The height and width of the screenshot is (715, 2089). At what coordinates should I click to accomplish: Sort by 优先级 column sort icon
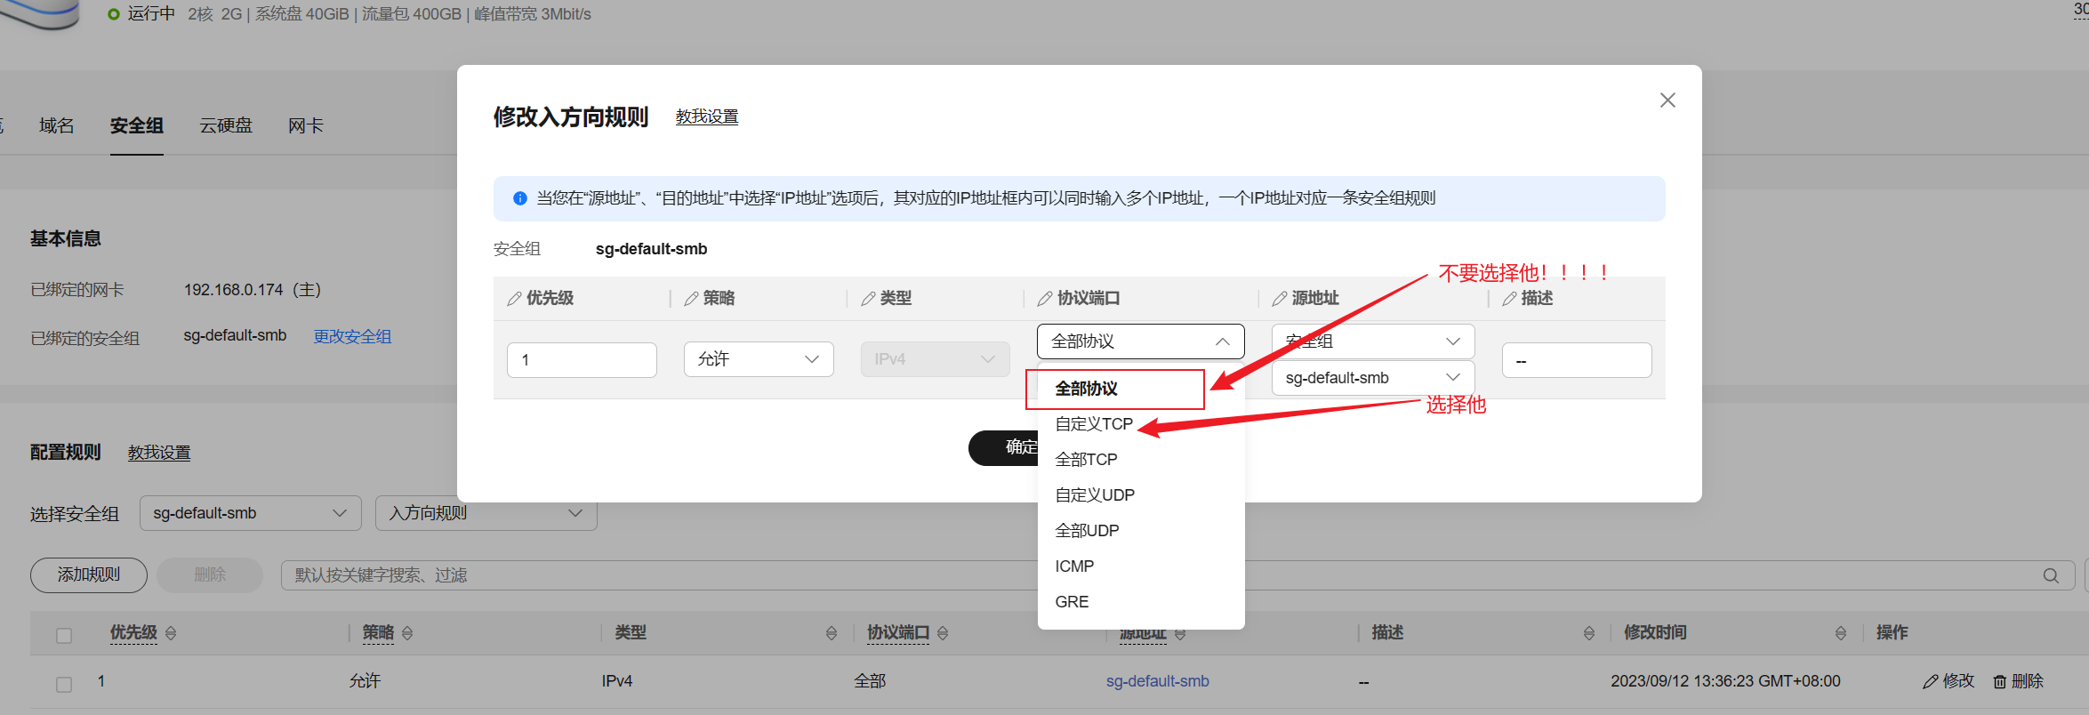(x=171, y=633)
